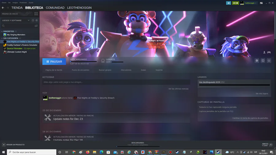The height and width of the screenshot is (155, 276).
Task: Click the activity comment input field
Action: click(116, 82)
